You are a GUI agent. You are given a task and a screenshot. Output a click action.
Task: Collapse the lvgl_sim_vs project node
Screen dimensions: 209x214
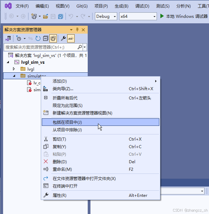tap(8, 62)
